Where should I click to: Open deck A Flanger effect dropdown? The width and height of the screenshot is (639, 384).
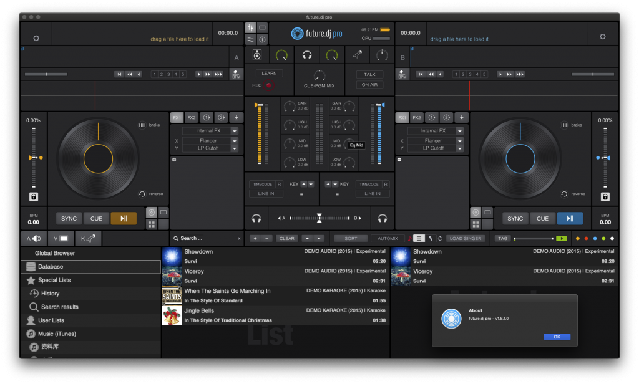235,140
